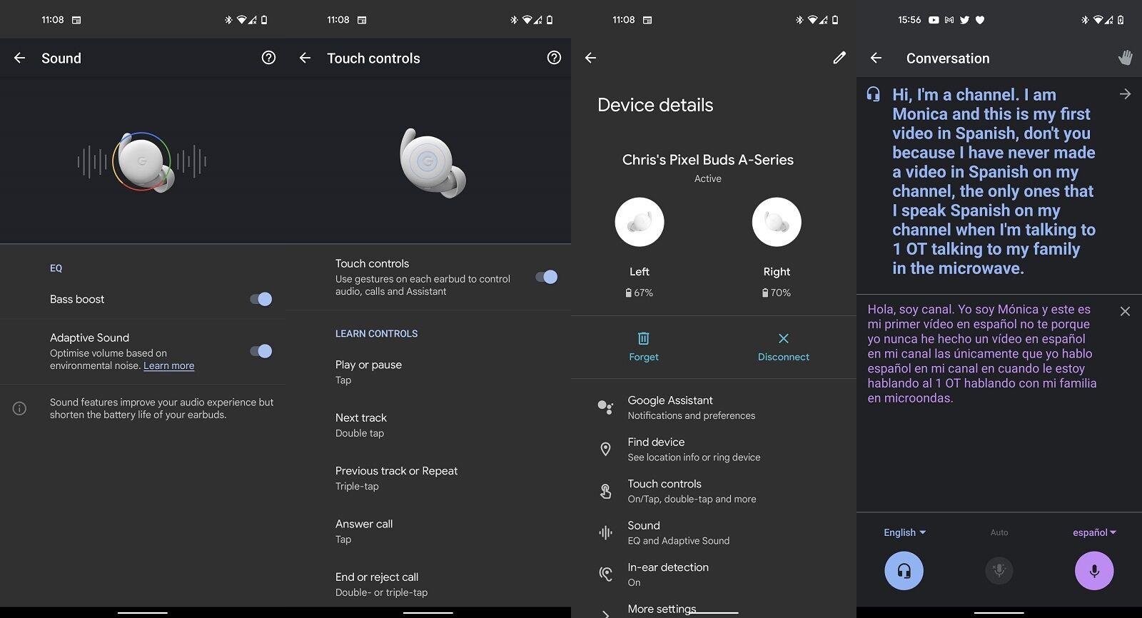Screen dimensions: 1142x618
Task: Tap the raised hand icon in Conversation
Action: click(1125, 58)
